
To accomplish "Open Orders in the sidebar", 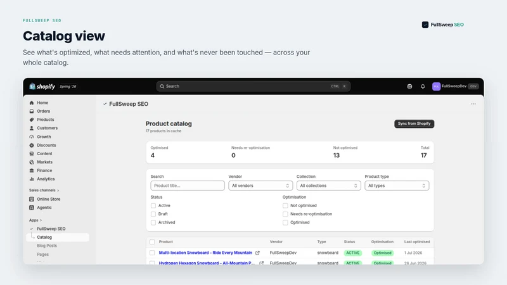I will [x=43, y=111].
